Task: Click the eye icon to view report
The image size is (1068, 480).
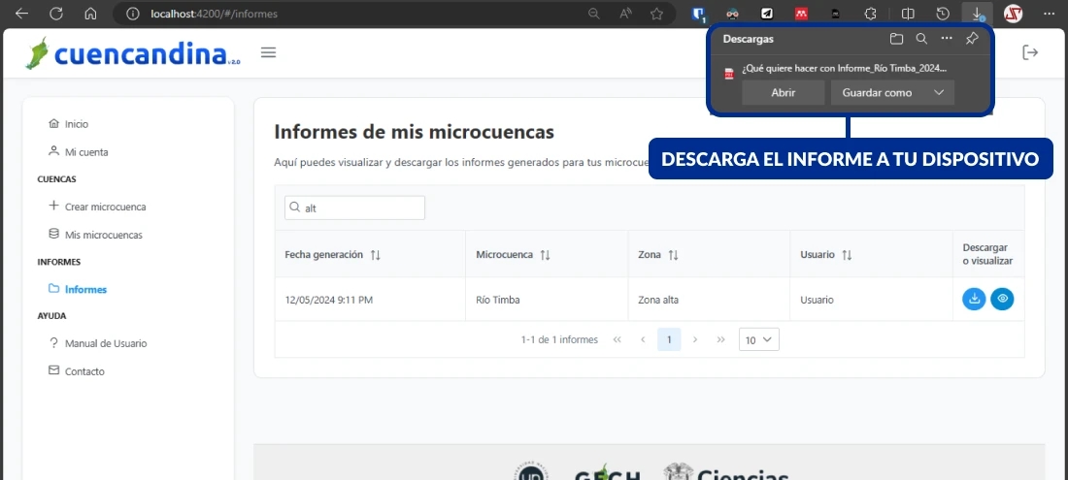Action: [1002, 300]
